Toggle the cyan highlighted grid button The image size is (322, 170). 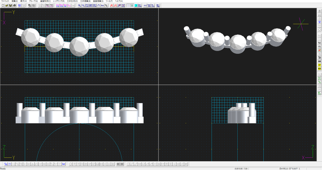pyautogui.click(x=136, y=5)
